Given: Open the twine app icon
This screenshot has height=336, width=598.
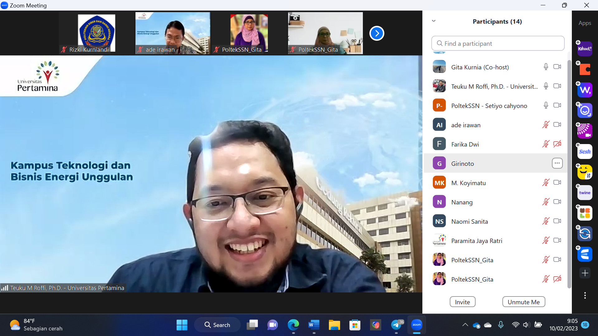Looking at the screenshot, I should pyautogui.click(x=585, y=193).
